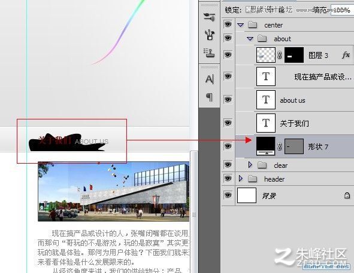
Task: Open the Clone Source stamp panel icon
Action: point(209,53)
